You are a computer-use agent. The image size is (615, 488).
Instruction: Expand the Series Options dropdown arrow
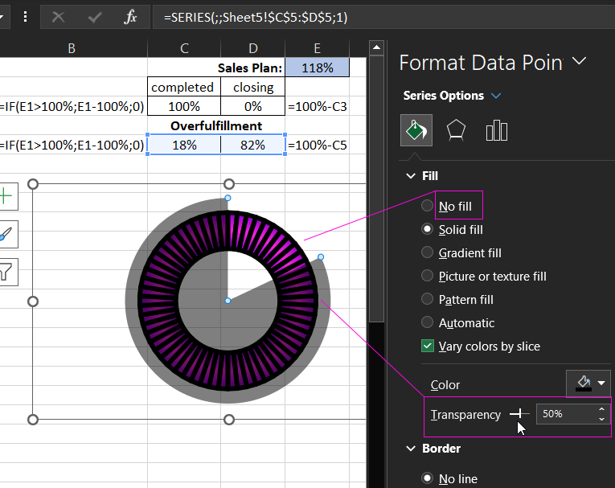point(496,96)
